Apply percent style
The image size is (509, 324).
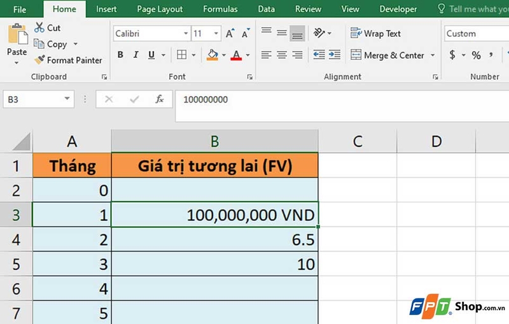[x=476, y=55]
